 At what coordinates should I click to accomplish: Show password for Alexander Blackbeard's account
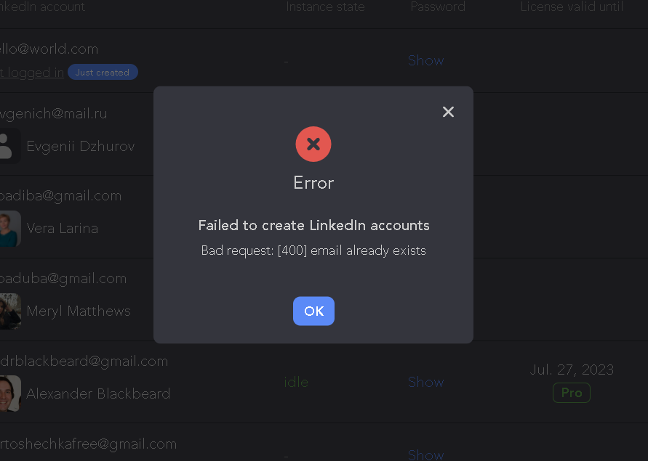tap(425, 382)
